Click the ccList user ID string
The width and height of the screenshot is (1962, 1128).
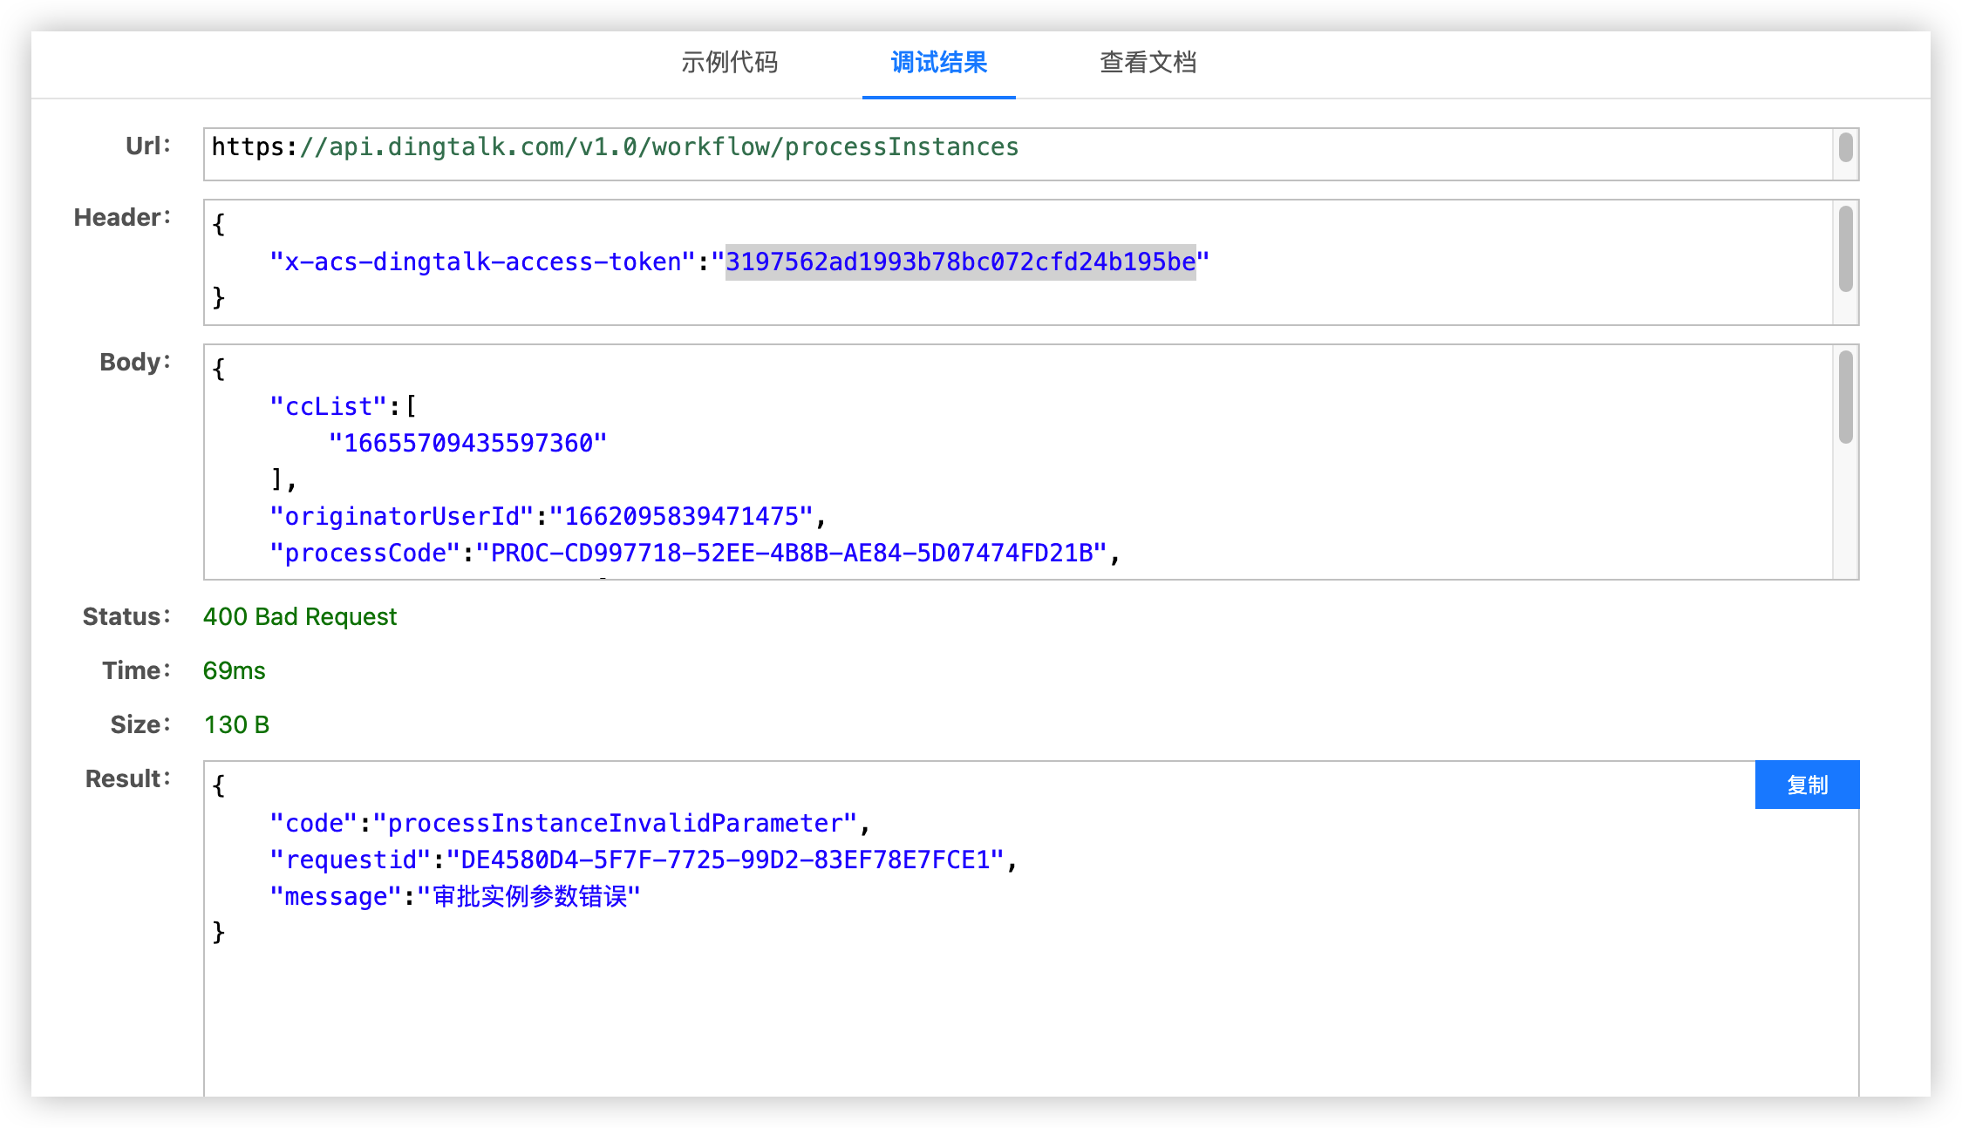point(467,443)
